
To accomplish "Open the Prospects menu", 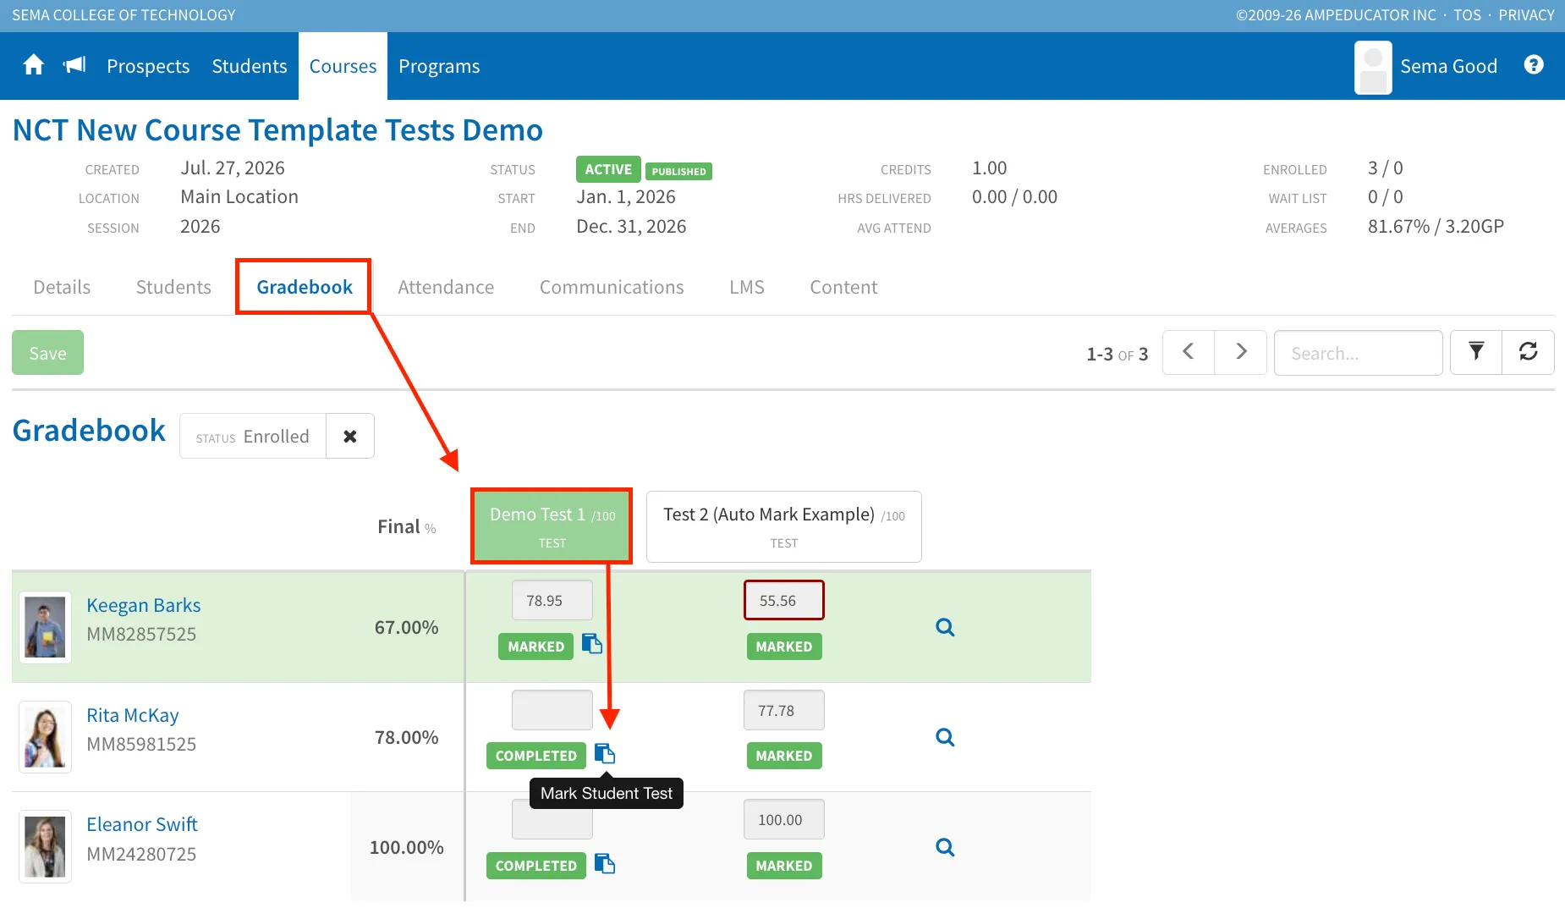I will pyautogui.click(x=148, y=66).
